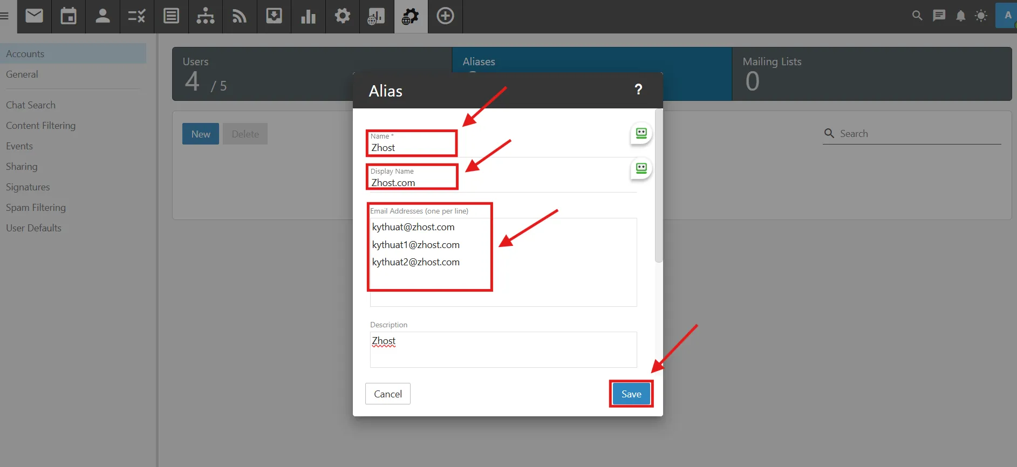The width and height of the screenshot is (1017, 467).
Task: Click the Alias dialog help question mark
Action: (638, 90)
